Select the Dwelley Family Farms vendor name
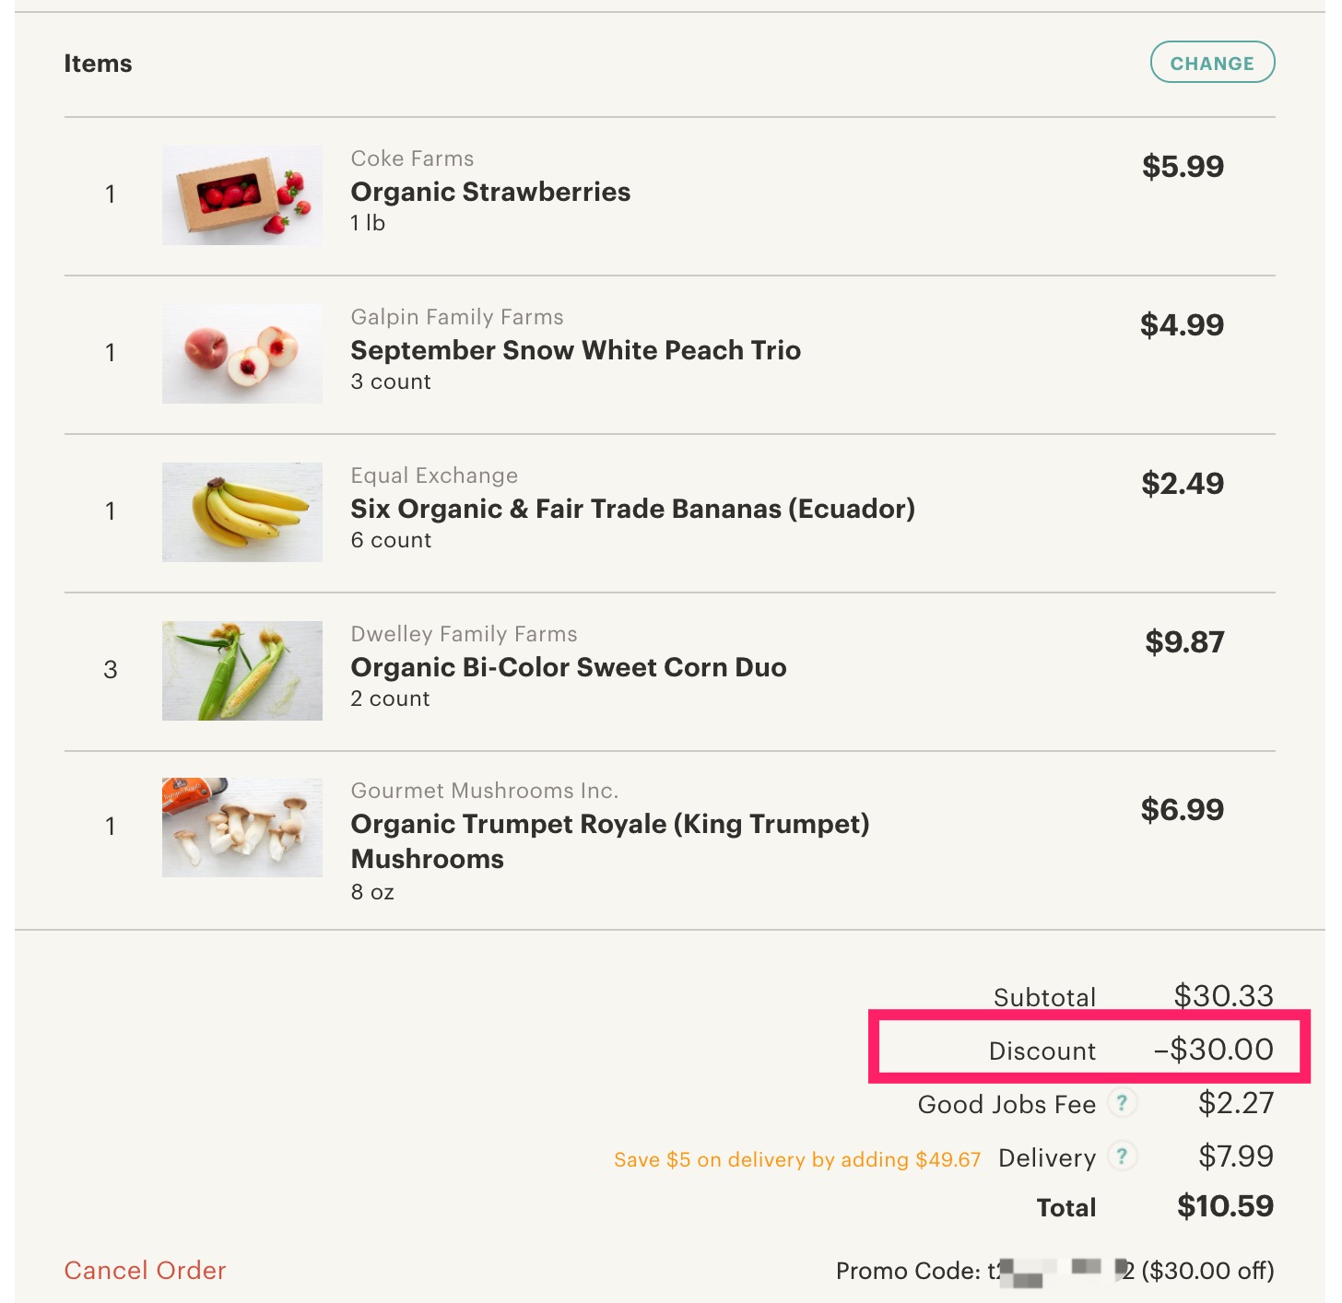Screen dimensions: 1342x1303 [x=464, y=634]
